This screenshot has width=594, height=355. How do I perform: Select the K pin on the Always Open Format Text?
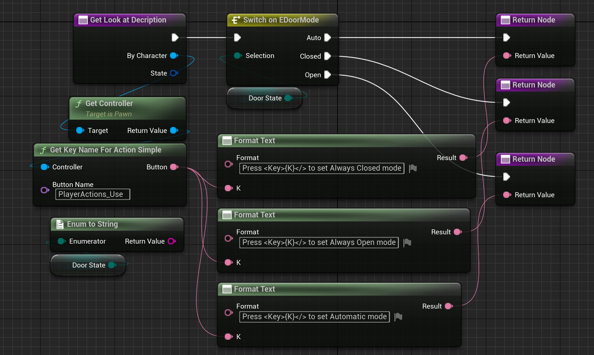pos(229,263)
